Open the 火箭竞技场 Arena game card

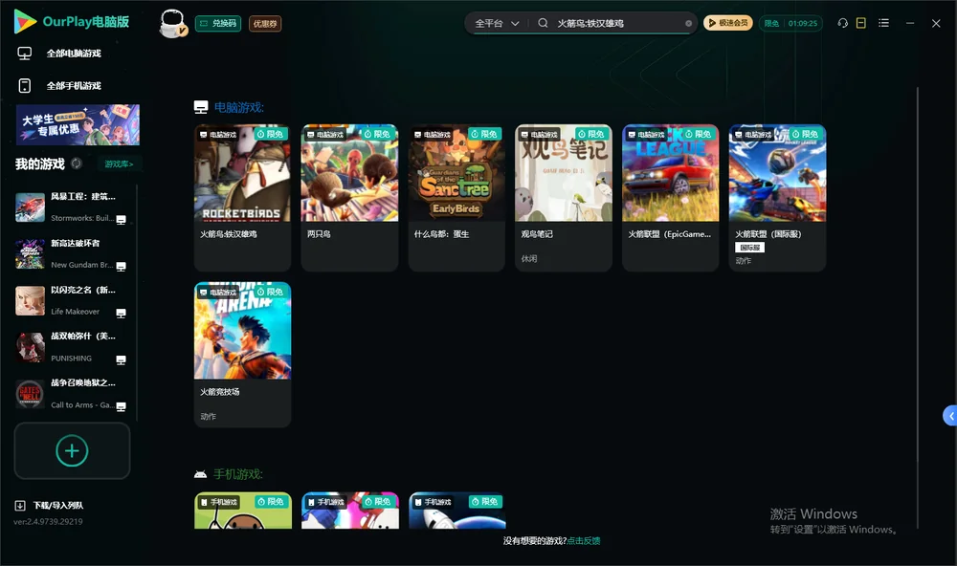pos(242,355)
